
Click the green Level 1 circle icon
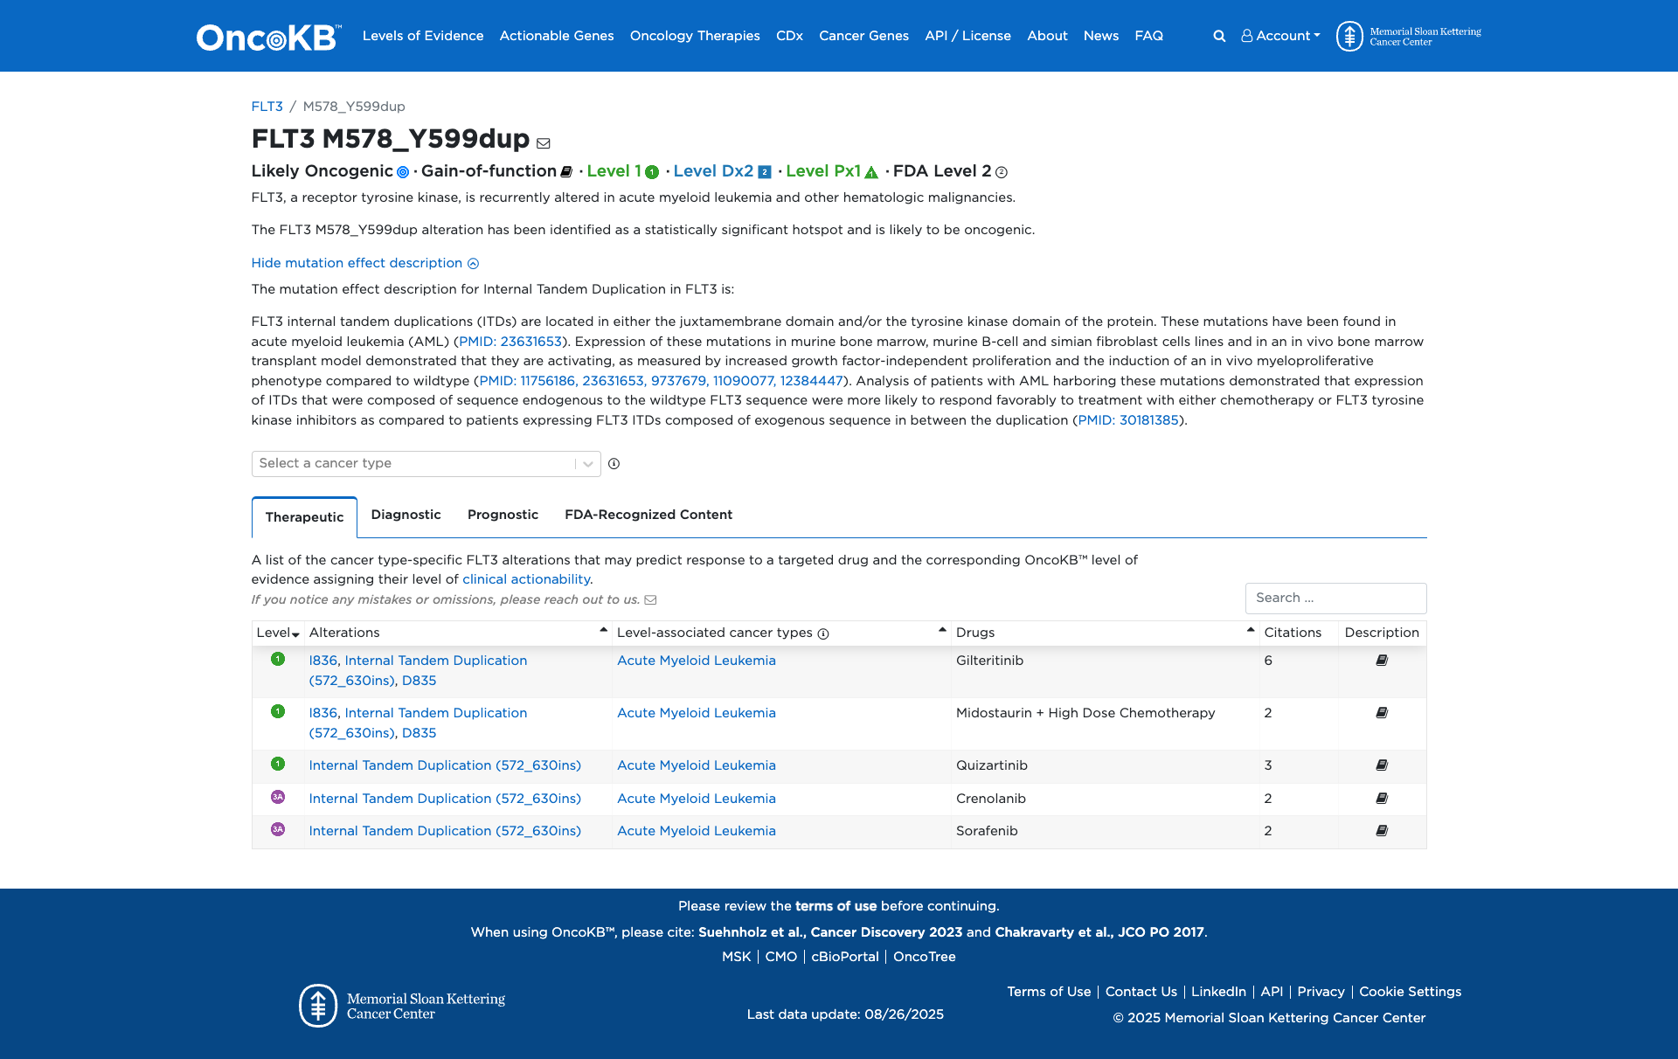[x=652, y=172]
